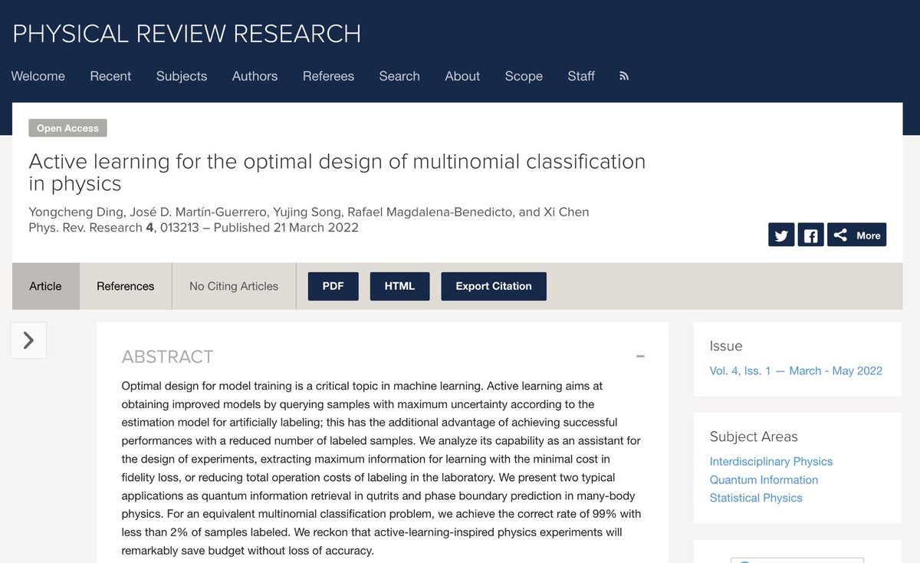920x563 pixels.
Task: Open Subjects menu item
Action: click(x=182, y=76)
